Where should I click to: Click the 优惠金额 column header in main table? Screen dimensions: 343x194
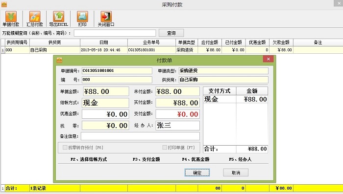[257, 43]
